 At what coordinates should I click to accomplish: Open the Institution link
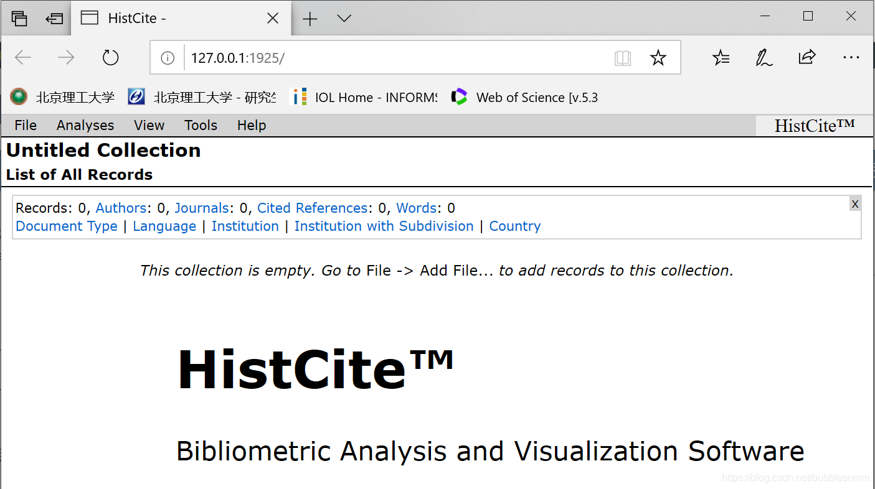click(x=245, y=226)
